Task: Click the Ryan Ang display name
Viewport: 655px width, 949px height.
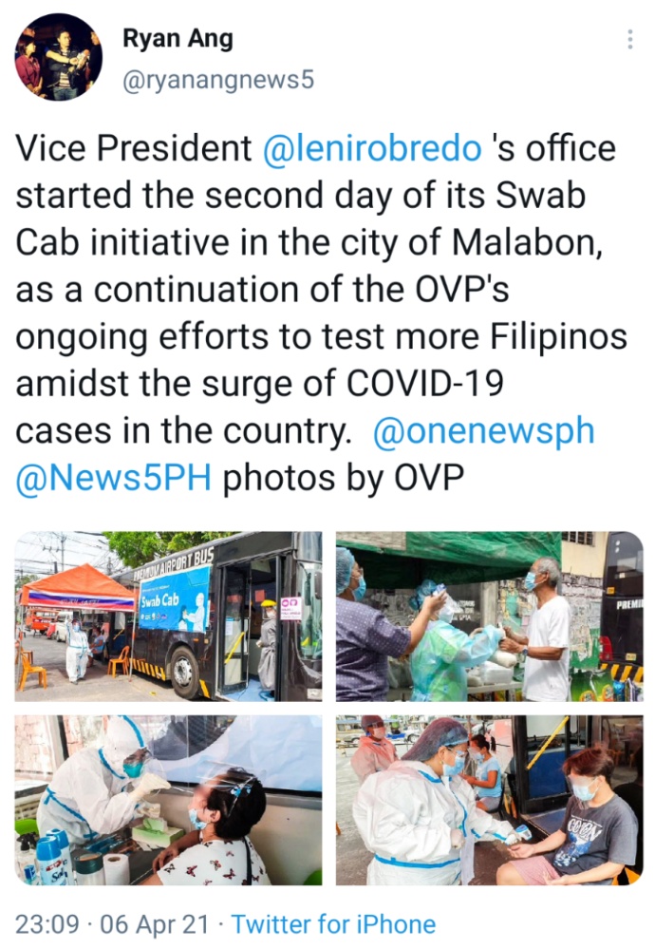Action: click(x=178, y=39)
